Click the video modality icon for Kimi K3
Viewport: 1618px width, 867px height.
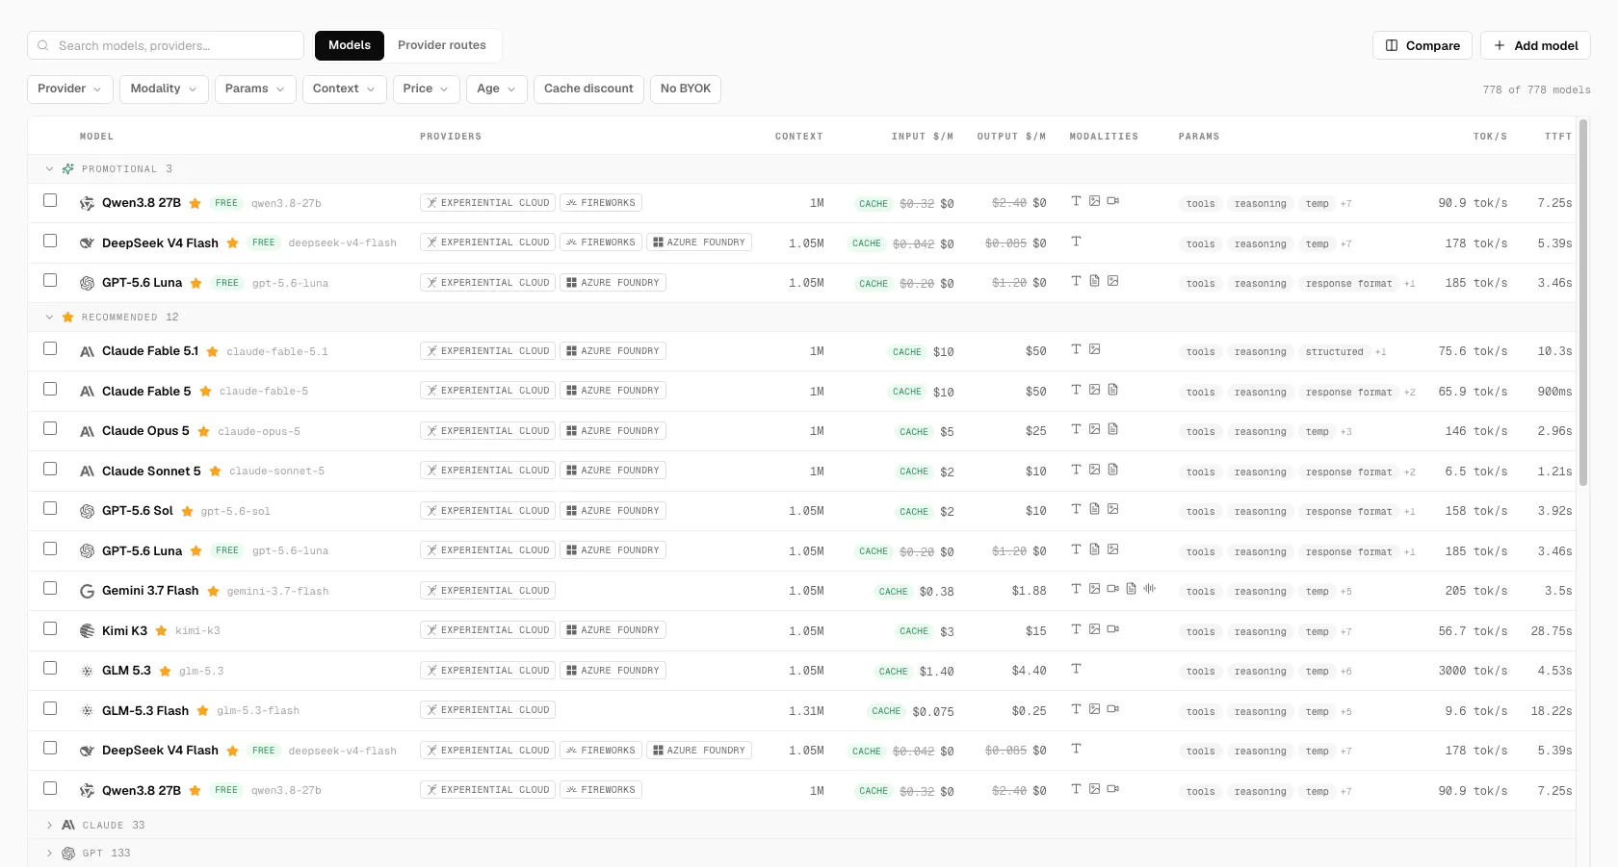coord(1112,629)
